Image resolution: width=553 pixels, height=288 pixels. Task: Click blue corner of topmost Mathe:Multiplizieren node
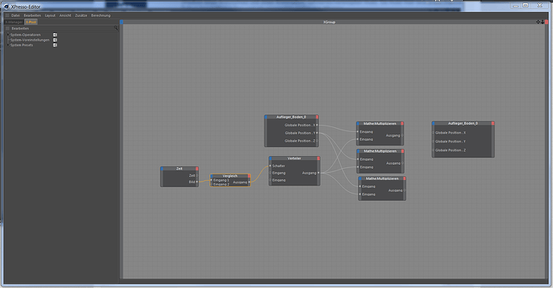[357, 123]
